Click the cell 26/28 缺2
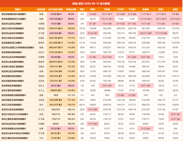The width and height of the screenshot is (183, 141). [x=56, y=57]
